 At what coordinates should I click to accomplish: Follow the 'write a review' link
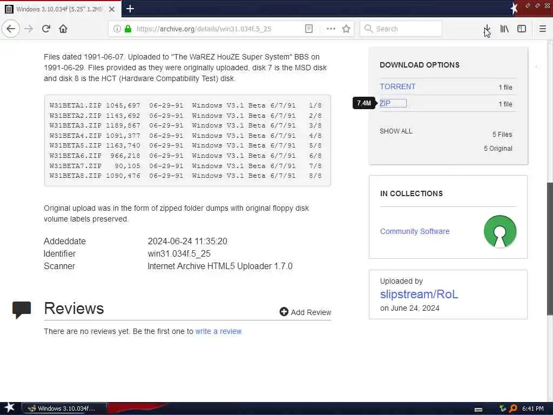218,331
